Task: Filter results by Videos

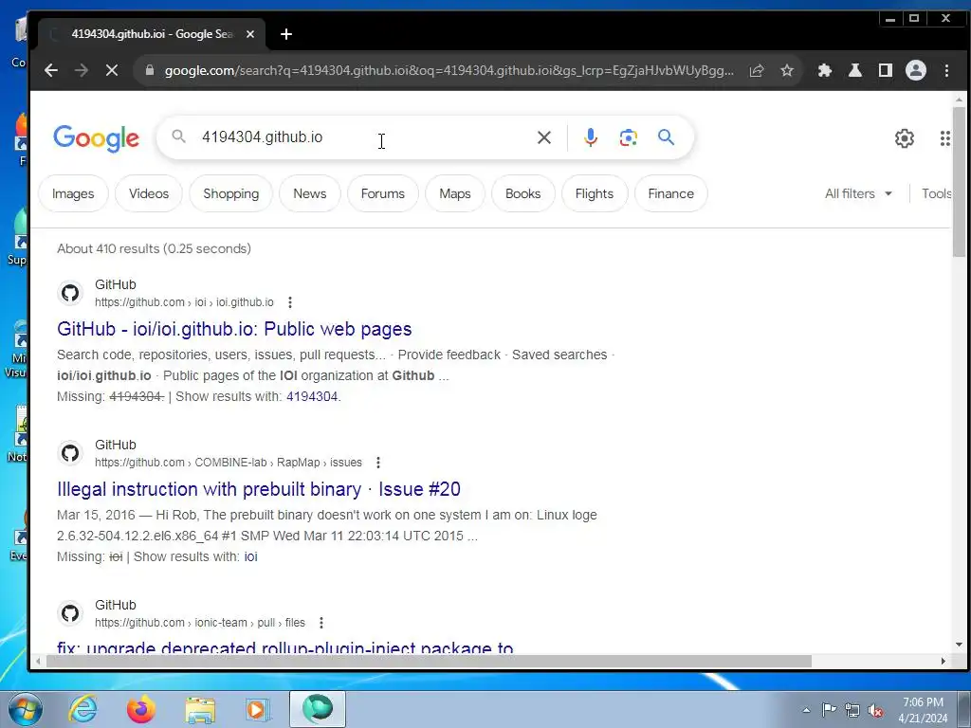Action: tap(149, 193)
